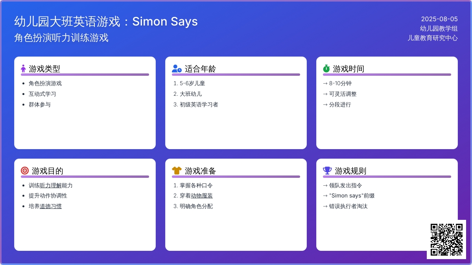Click the list item 掌握各种口令

coord(196,185)
